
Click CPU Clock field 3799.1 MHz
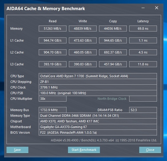98,87
